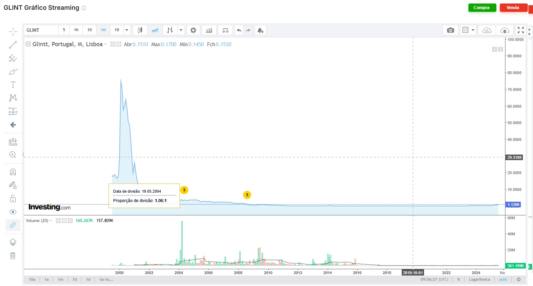Viewport: 533px width, 286px height.
Task: Click the camera snapshot icon
Action: [x=450, y=30]
